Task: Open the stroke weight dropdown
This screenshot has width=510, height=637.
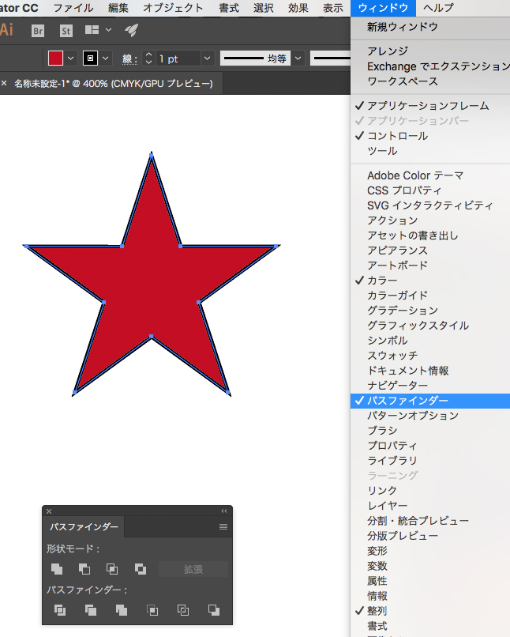Action: [x=207, y=59]
